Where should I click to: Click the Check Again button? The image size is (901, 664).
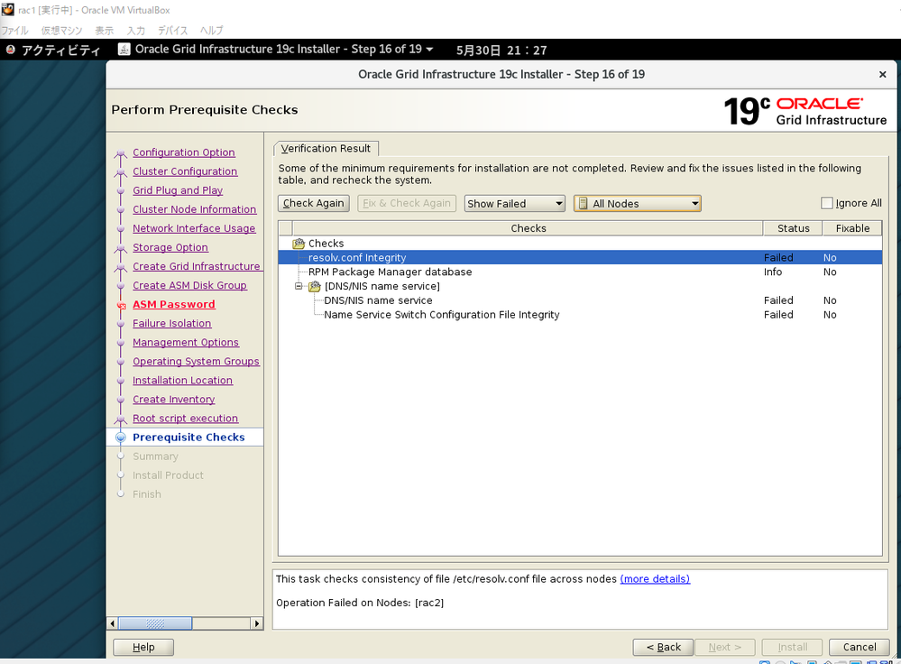tap(314, 203)
